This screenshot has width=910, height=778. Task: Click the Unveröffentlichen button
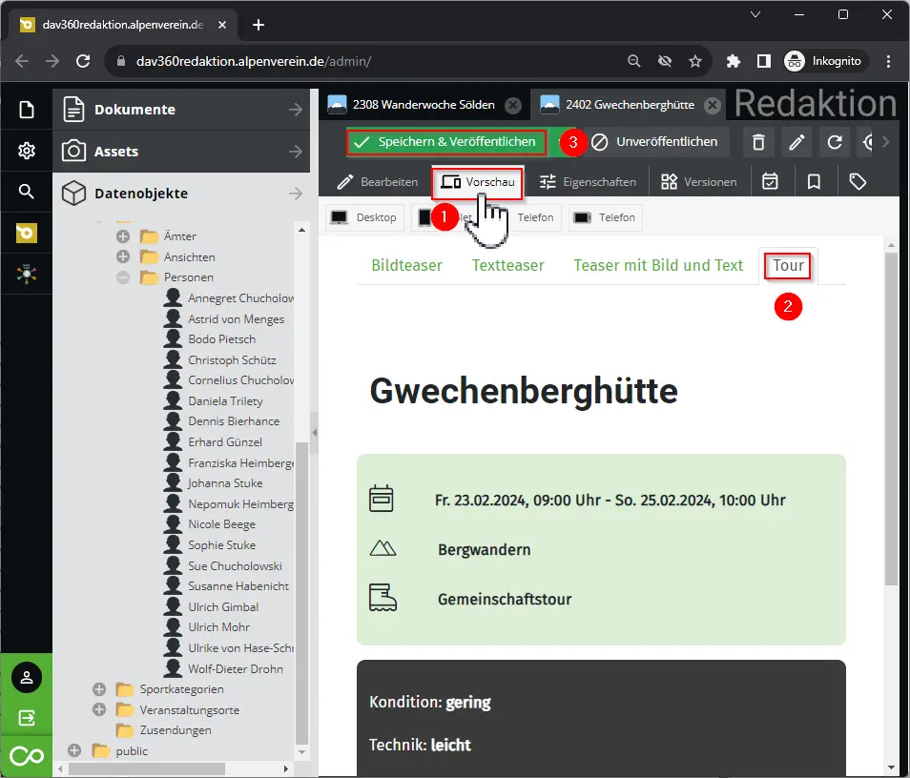coord(654,142)
